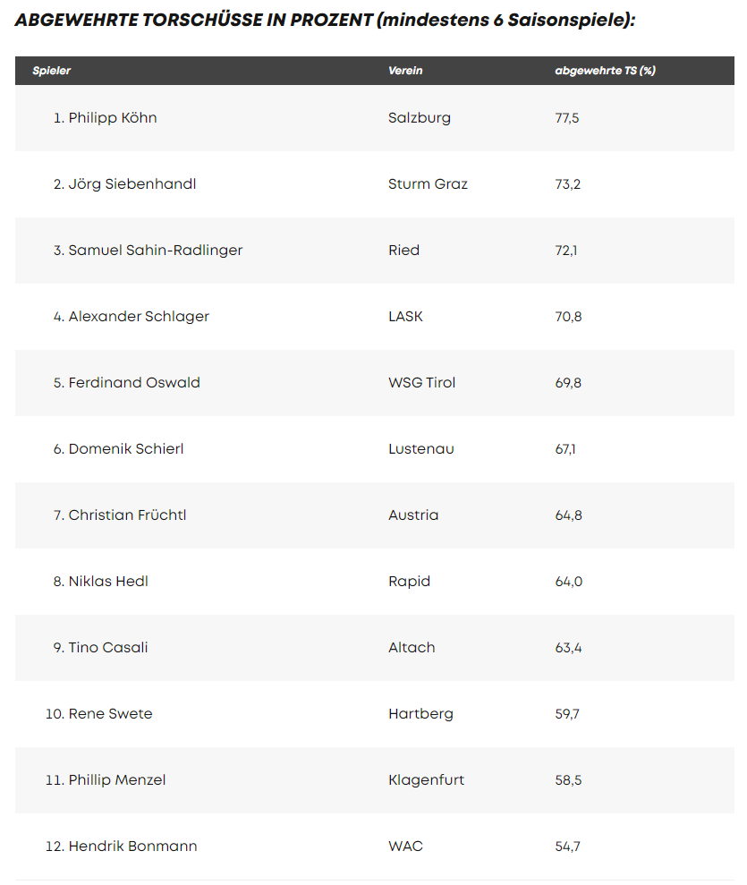Click the Ferdinand Oswald name
Screen dimensions: 747x885
pyautogui.click(x=134, y=383)
